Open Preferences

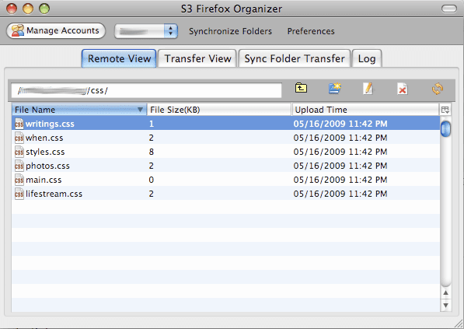(311, 31)
